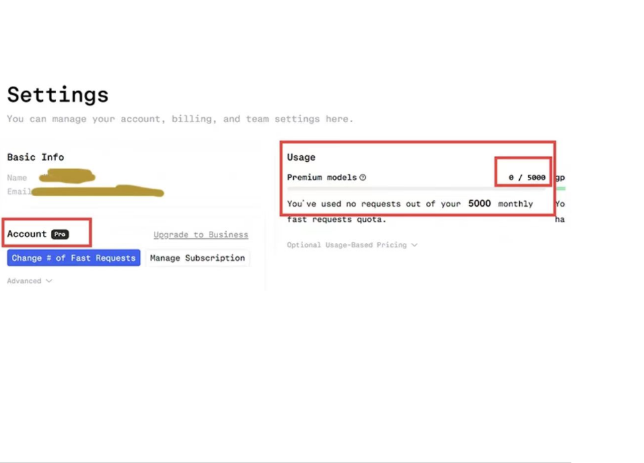The width and height of the screenshot is (644, 463).
Task: Click the Premium models help icon
Action: 363,178
